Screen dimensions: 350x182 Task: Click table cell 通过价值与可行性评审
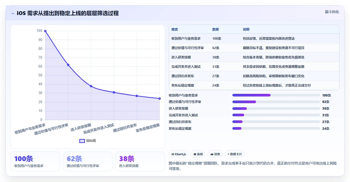point(188,48)
